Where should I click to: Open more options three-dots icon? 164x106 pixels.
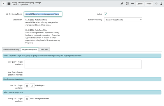tap(133, 4)
